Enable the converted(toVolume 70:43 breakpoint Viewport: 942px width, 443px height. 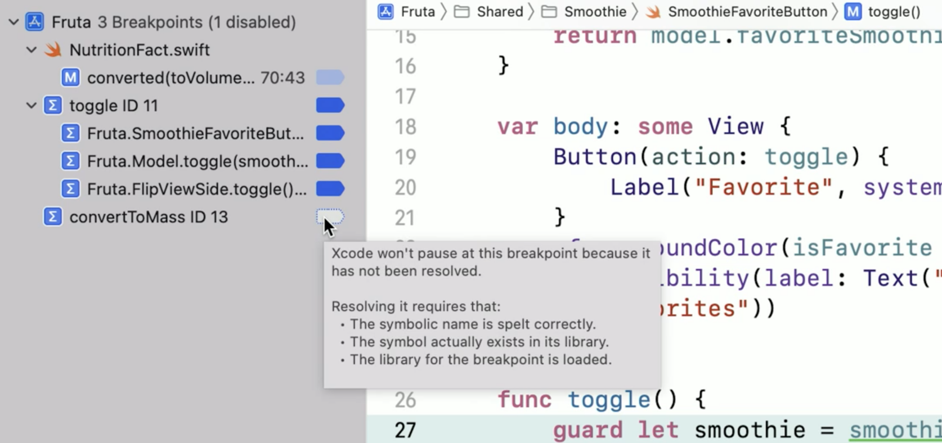pos(330,78)
